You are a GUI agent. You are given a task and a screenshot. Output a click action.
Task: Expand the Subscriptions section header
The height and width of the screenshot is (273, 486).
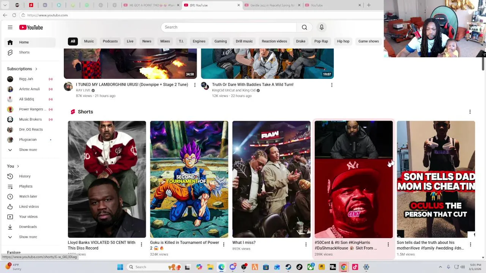coord(22,69)
